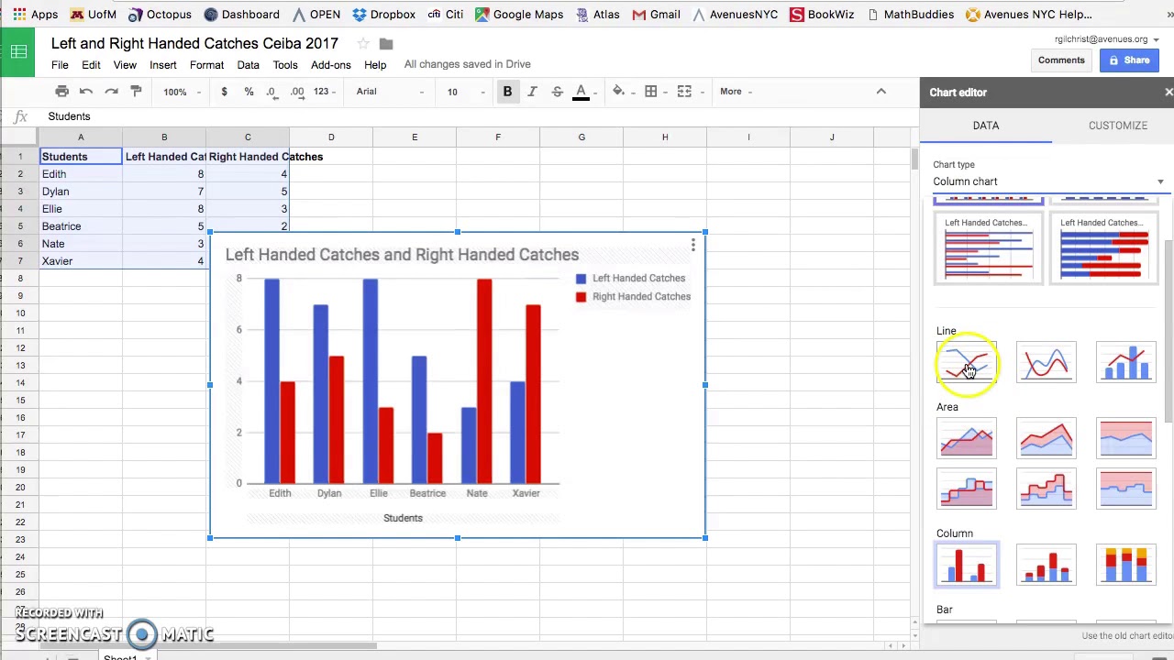Open the Tools menu
Viewport: 1174px width, 660px height.
[x=285, y=64]
